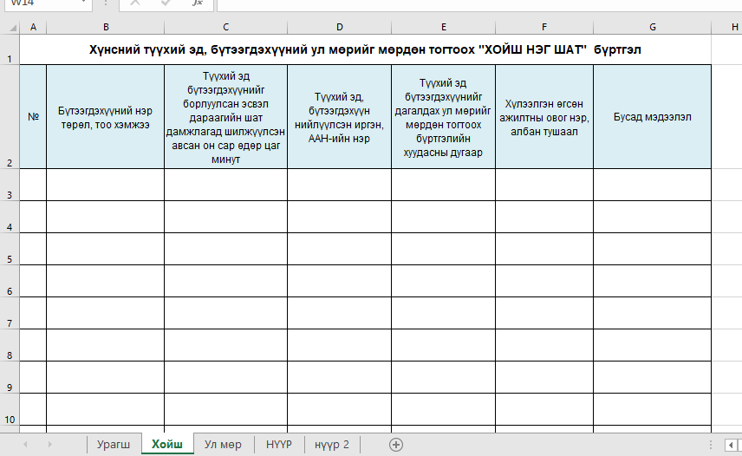The width and height of the screenshot is (742, 456).
Task: Switch to the нүүр 2 sheet tab
Action: pos(332,445)
